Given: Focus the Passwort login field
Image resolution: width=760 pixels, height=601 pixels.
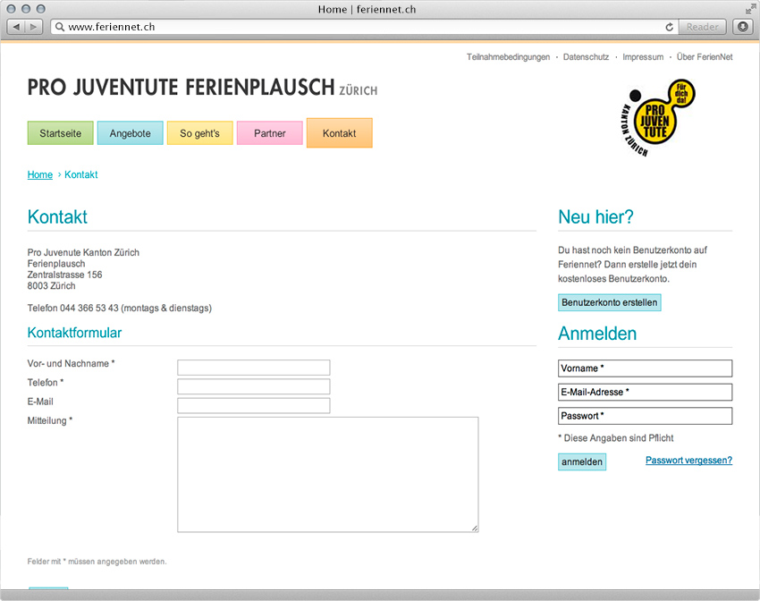Looking at the screenshot, I should tap(645, 416).
